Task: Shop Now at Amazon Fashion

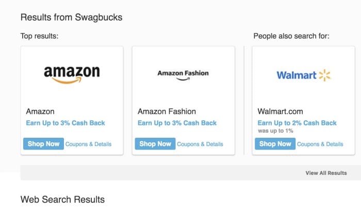Action: click(155, 144)
